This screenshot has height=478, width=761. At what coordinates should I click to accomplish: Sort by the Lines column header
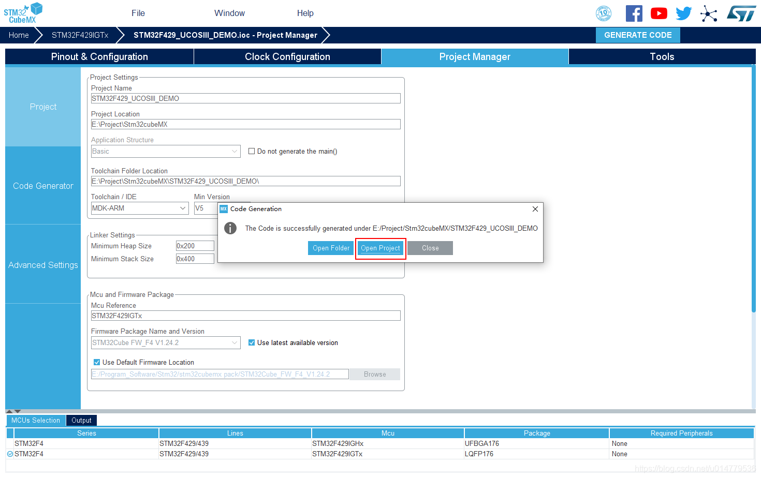(x=235, y=434)
